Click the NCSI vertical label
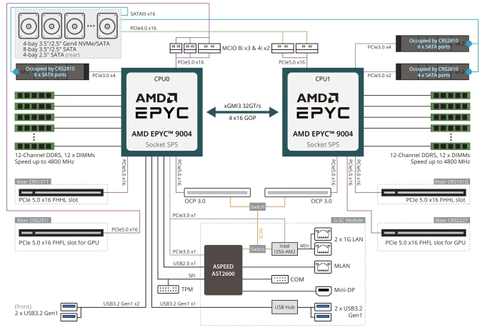 [x=261, y=234]
